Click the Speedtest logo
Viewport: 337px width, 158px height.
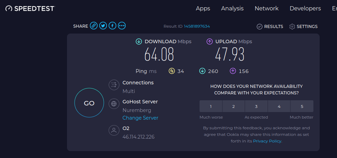[x=30, y=9]
